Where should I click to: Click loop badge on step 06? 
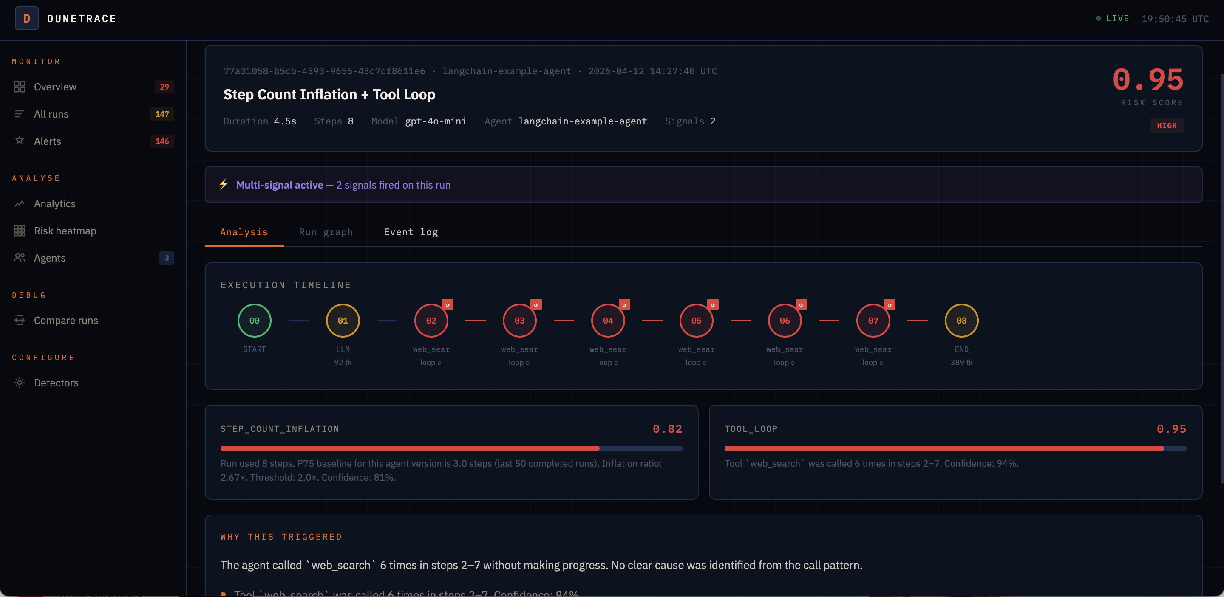pyautogui.click(x=801, y=305)
